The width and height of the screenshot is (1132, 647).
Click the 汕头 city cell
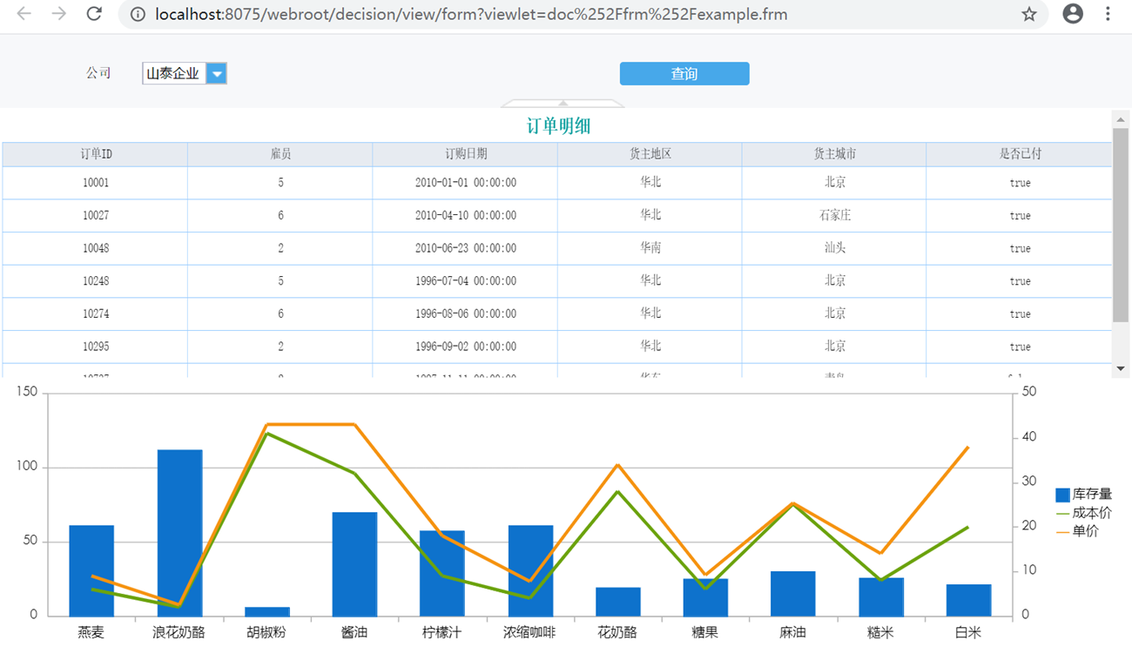pos(835,248)
